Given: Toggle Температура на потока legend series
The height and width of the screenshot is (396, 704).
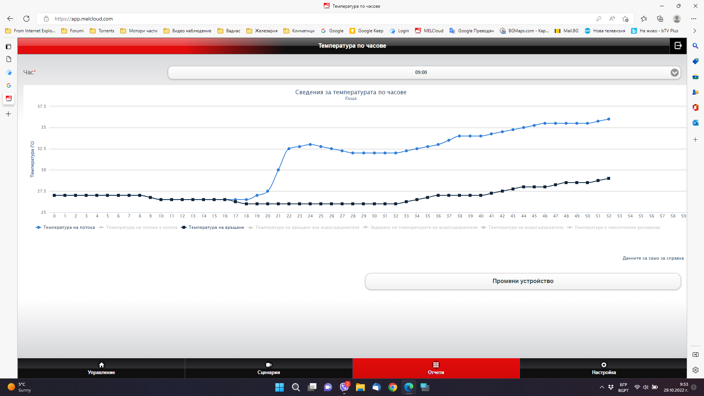Looking at the screenshot, I should pyautogui.click(x=69, y=227).
